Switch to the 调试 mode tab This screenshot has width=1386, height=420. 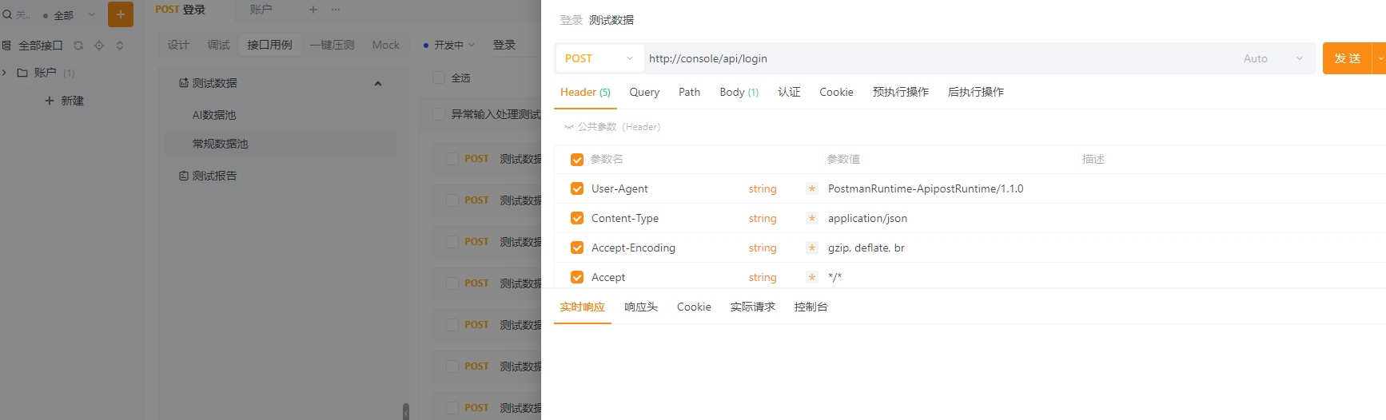(218, 45)
